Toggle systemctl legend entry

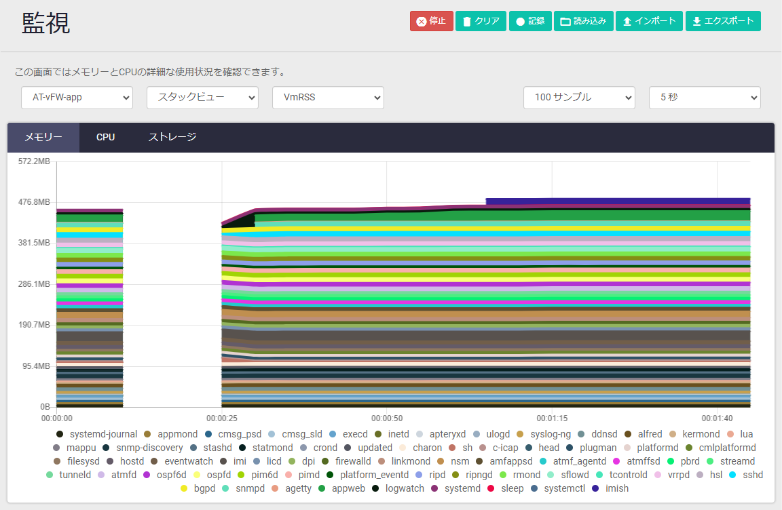(558, 488)
